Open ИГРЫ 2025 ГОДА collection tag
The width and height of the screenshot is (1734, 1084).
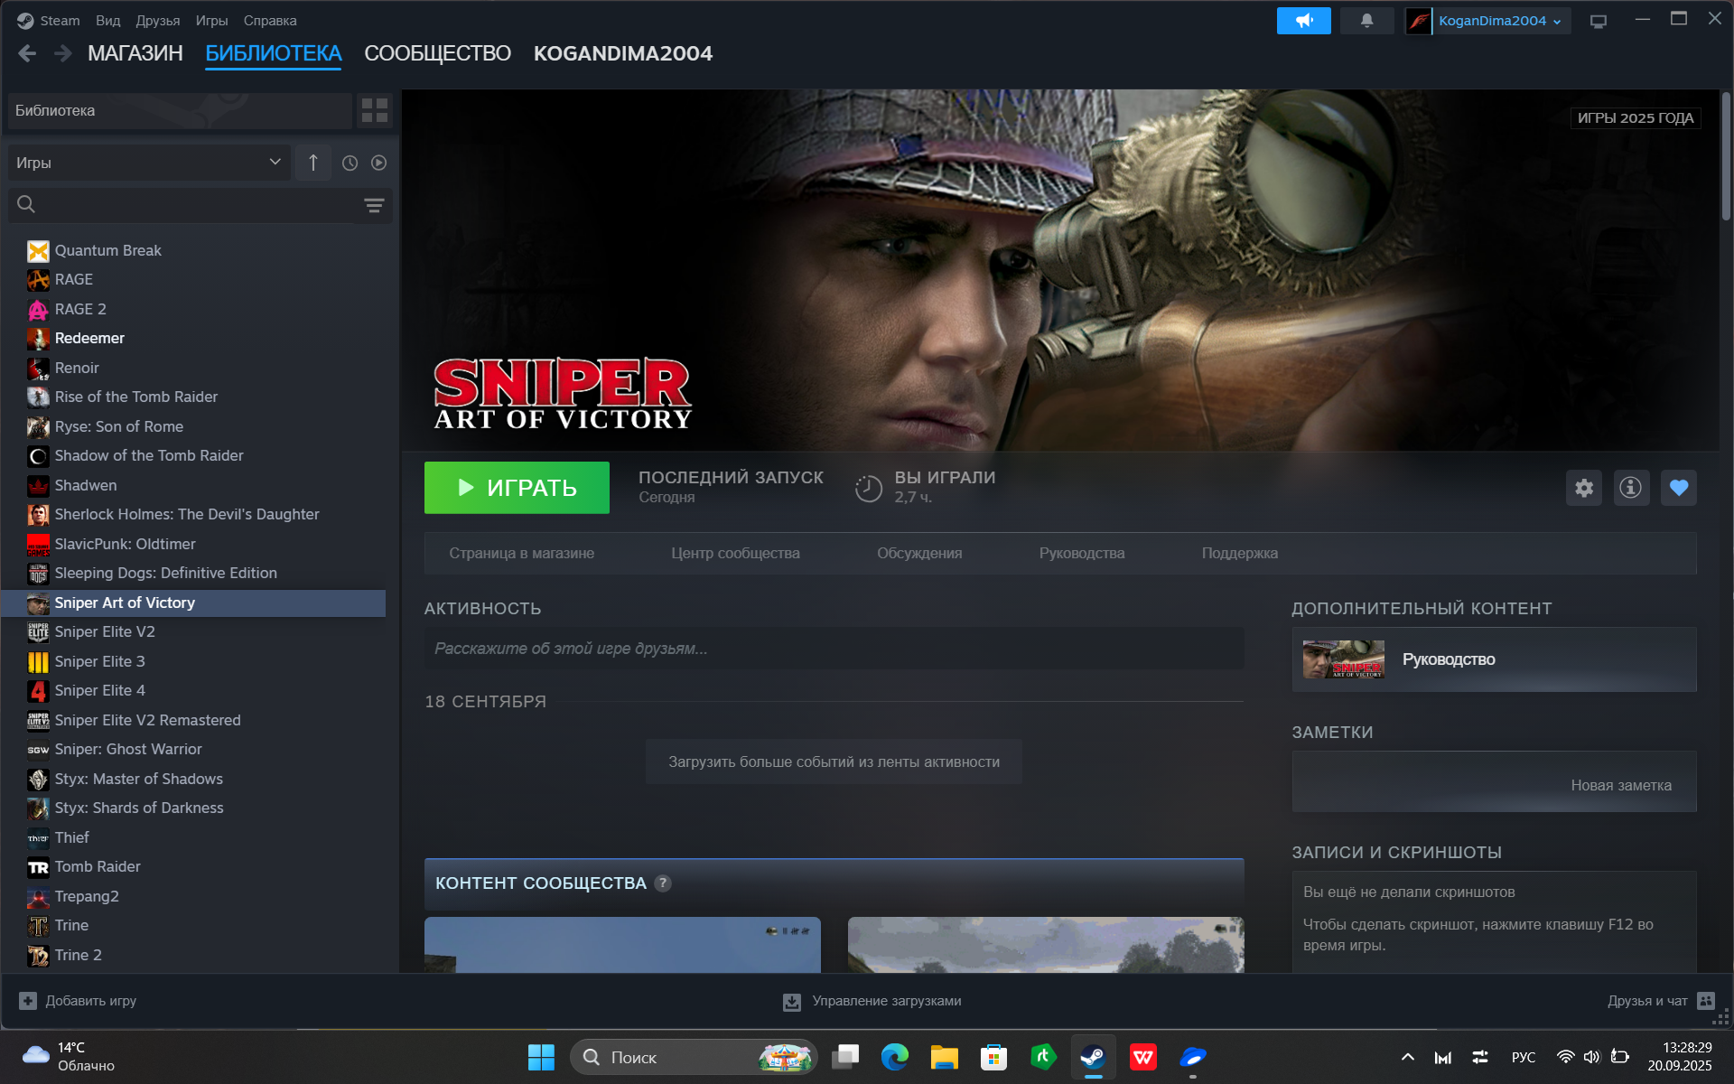[x=1635, y=118]
